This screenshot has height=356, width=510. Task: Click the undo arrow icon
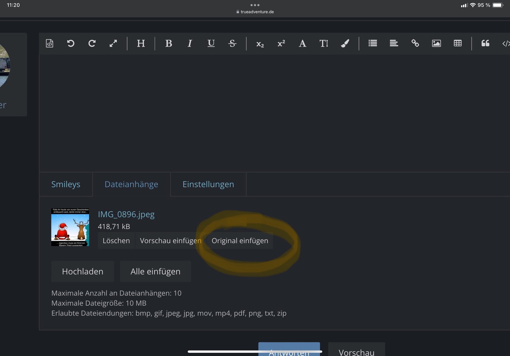[x=71, y=44]
